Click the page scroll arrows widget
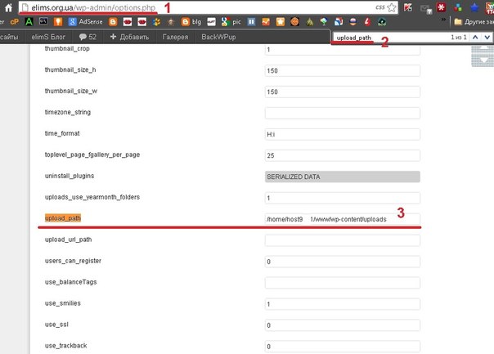 pyautogui.click(x=483, y=56)
